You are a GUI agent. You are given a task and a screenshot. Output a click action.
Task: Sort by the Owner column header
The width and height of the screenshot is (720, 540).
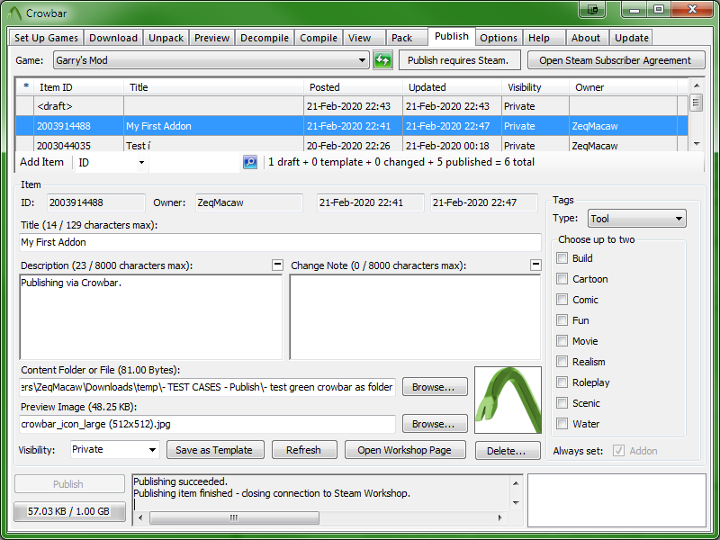click(623, 86)
